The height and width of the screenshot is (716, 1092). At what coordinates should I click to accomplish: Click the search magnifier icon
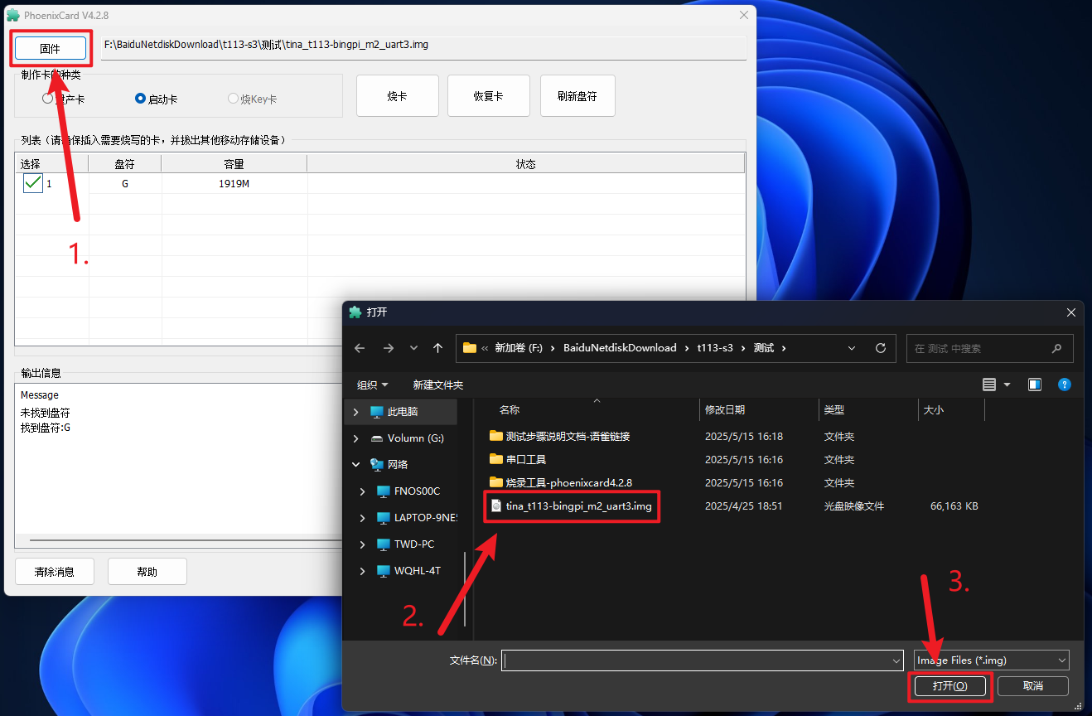coord(1056,349)
